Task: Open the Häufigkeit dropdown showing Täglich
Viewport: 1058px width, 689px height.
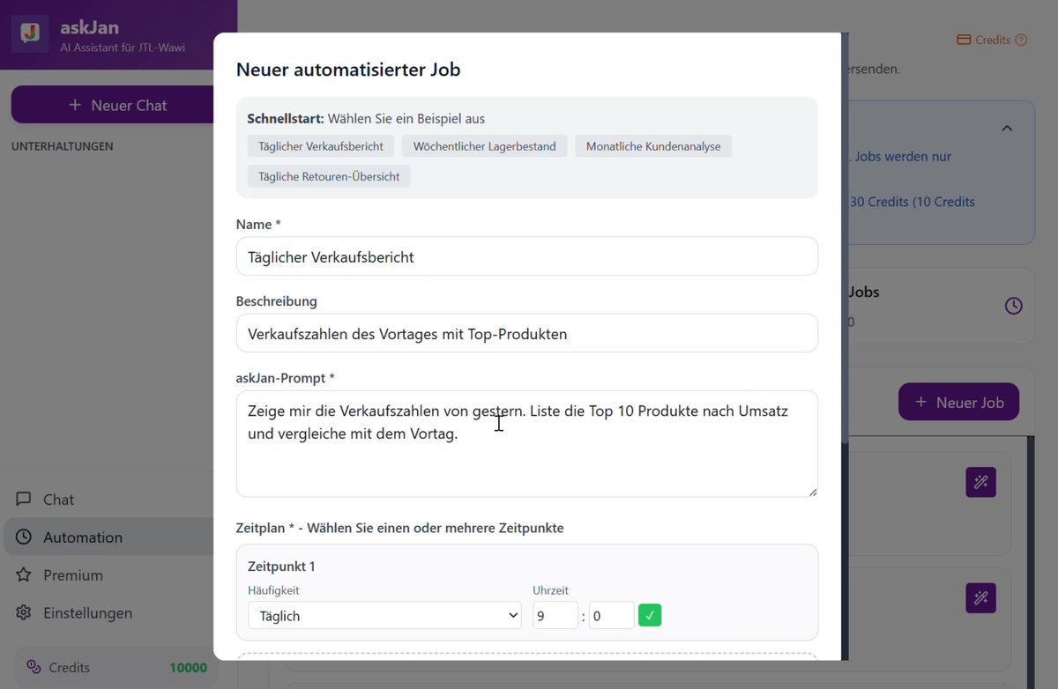Action: (384, 615)
